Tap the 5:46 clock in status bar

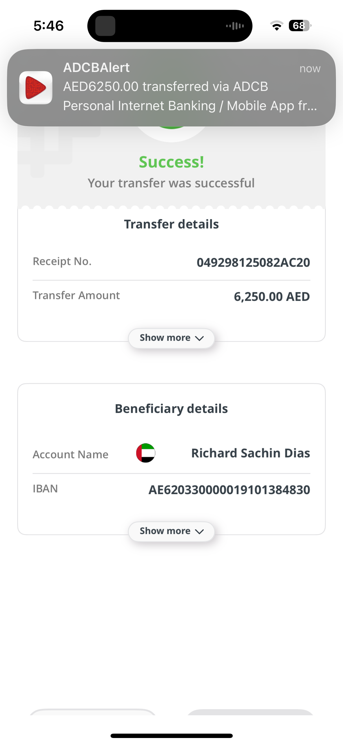[49, 26]
